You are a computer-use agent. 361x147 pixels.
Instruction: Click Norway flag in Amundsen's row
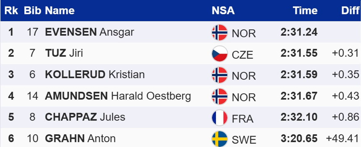[x=220, y=96]
